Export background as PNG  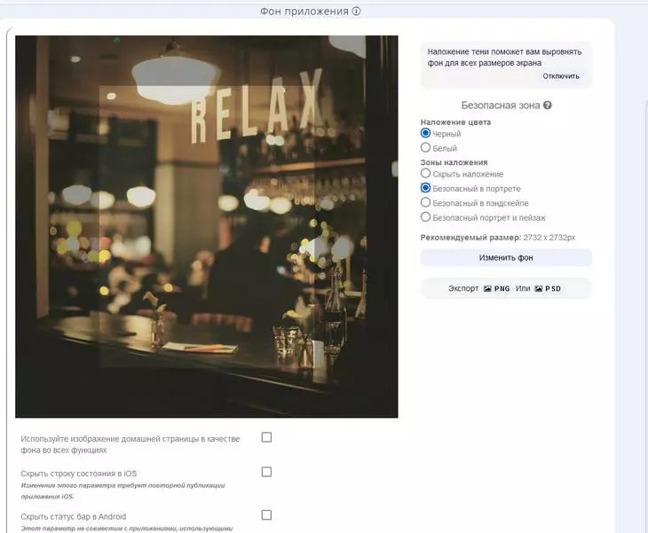point(497,288)
